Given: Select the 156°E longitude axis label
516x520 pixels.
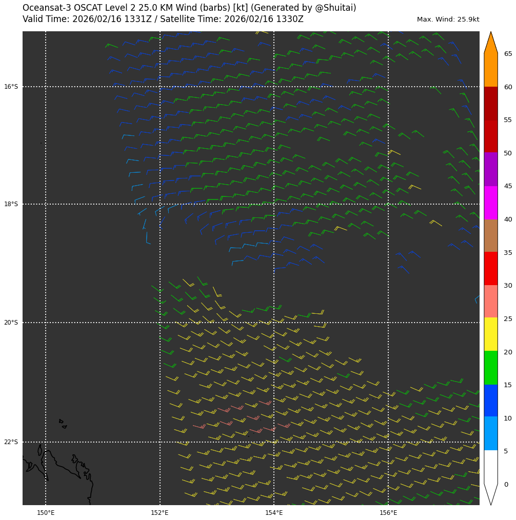Looking at the screenshot, I should [x=388, y=512].
